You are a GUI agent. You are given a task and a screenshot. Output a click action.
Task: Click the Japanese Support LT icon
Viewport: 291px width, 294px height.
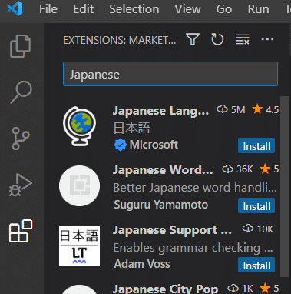[x=80, y=246]
